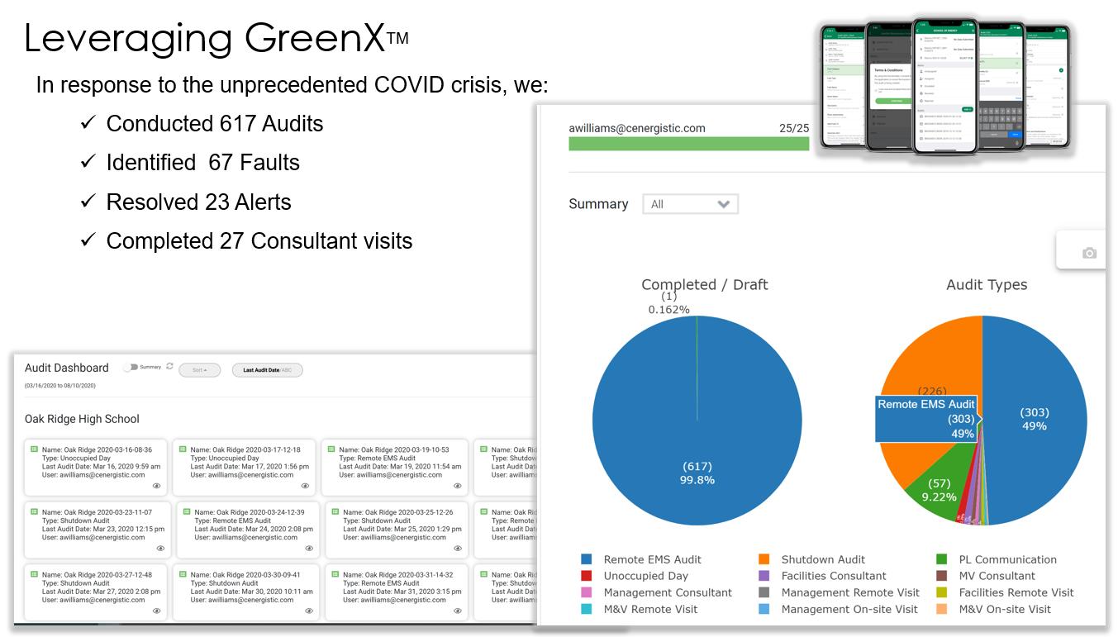Screen dimensions: 1118x637
Task: Click the Resolved 23 Alerts bullet text
Action: coord(199,202)
